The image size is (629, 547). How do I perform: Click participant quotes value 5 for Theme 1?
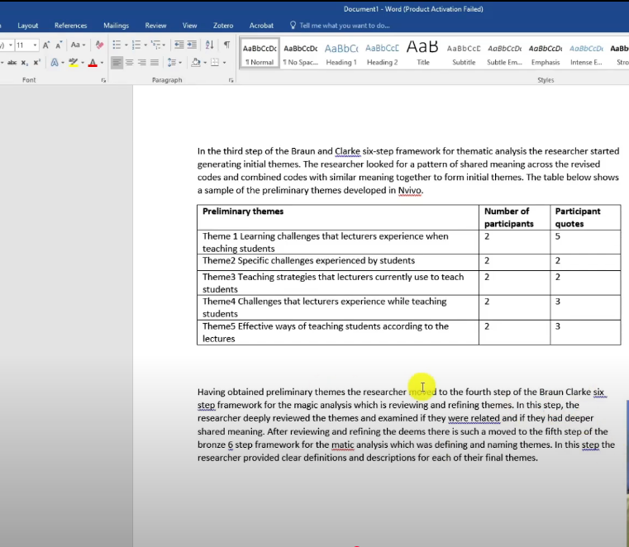[585, 242]
